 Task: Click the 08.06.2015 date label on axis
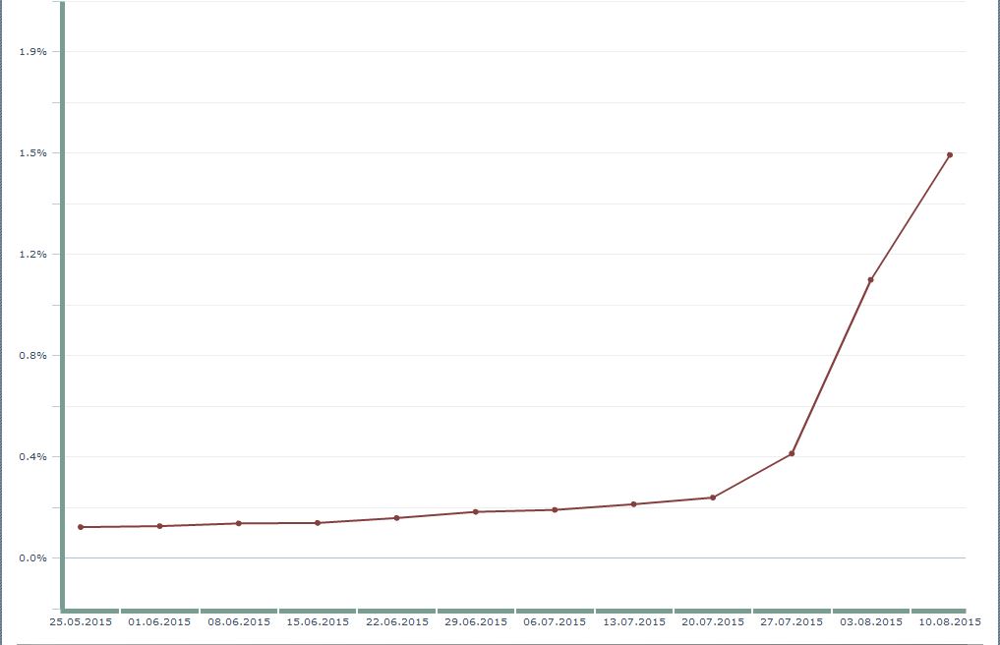[x=239, y=621]
